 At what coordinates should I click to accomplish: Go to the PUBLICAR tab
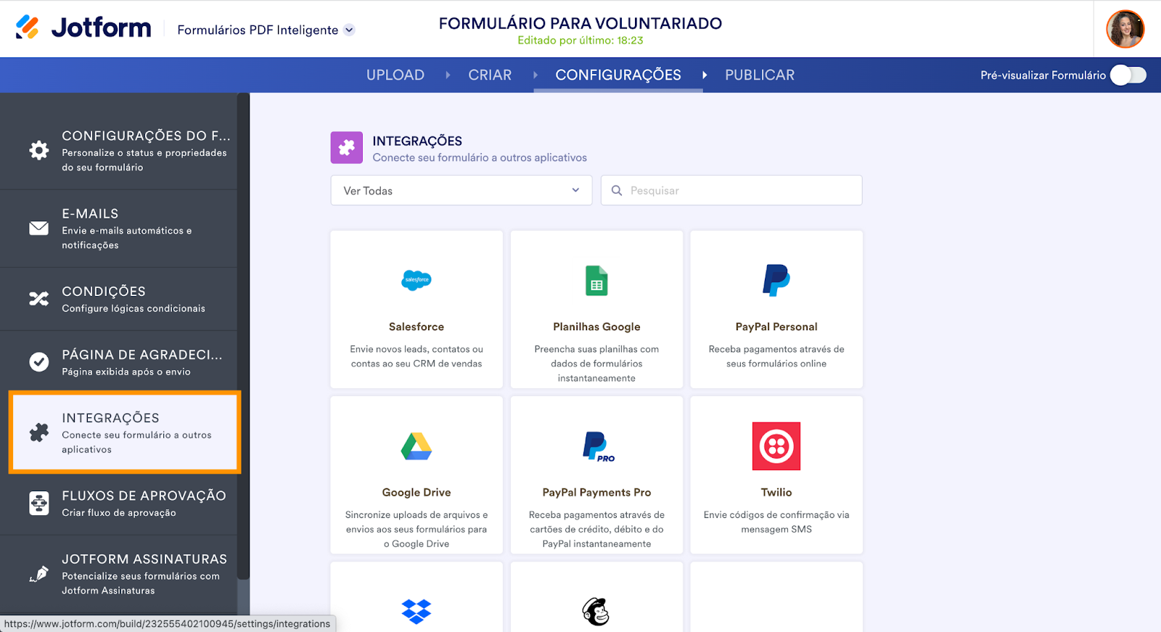click(x=760, y=75)
